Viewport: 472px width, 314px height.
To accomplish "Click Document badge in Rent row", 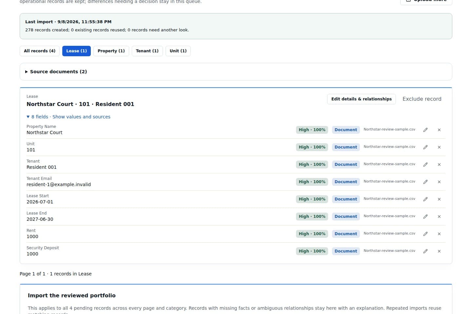I will (346, 234).
